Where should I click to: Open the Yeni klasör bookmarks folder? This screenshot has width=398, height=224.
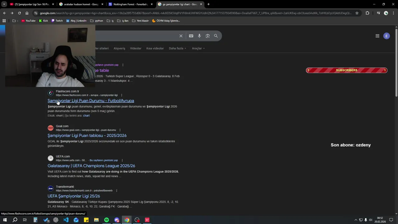[140, 21]
